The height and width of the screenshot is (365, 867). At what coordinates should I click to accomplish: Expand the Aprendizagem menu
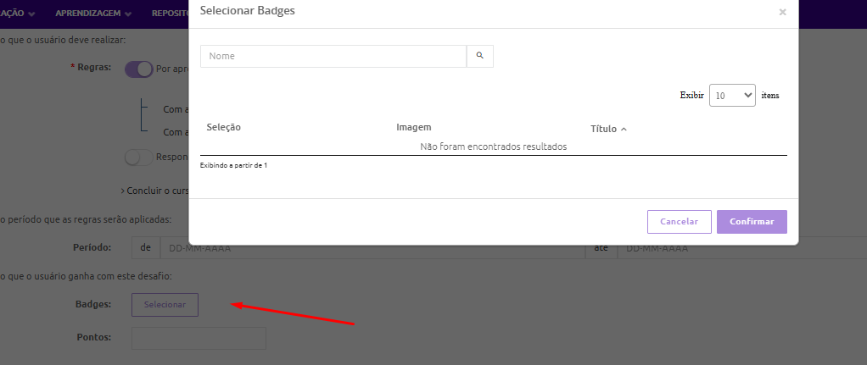[x=93, y=14]
